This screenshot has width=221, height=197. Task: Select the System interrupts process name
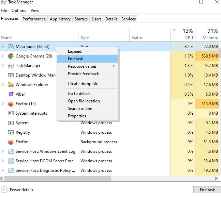coord(31,113)
